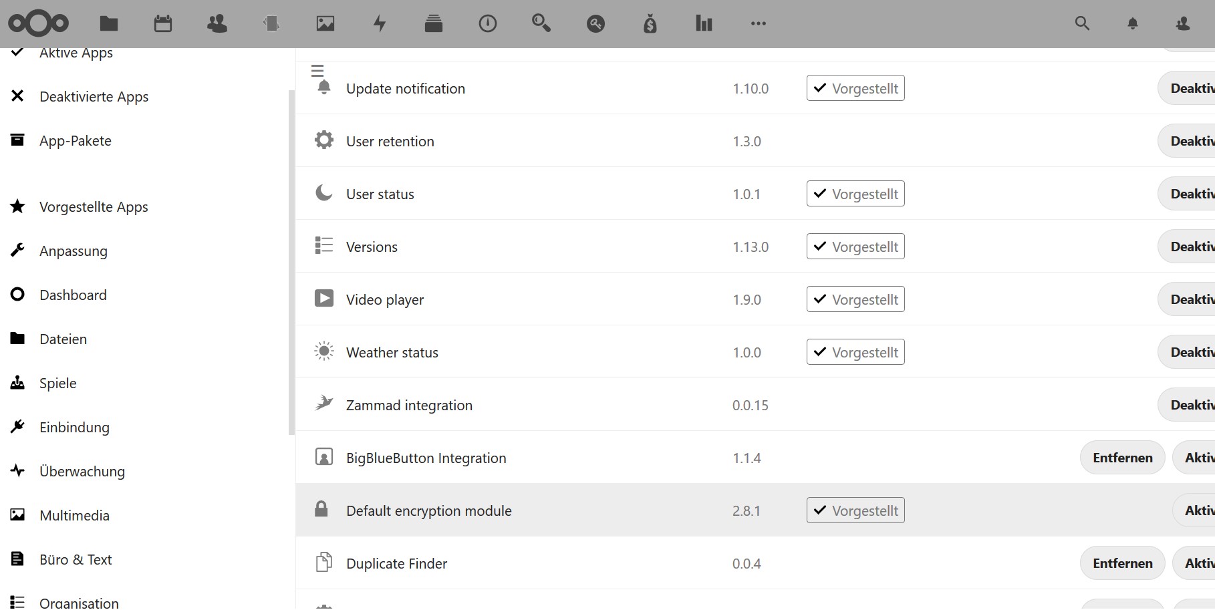Screen dimensions: 1215x612
Task: Open the unified search magnifier top right
Action: tap(1081, 23)
